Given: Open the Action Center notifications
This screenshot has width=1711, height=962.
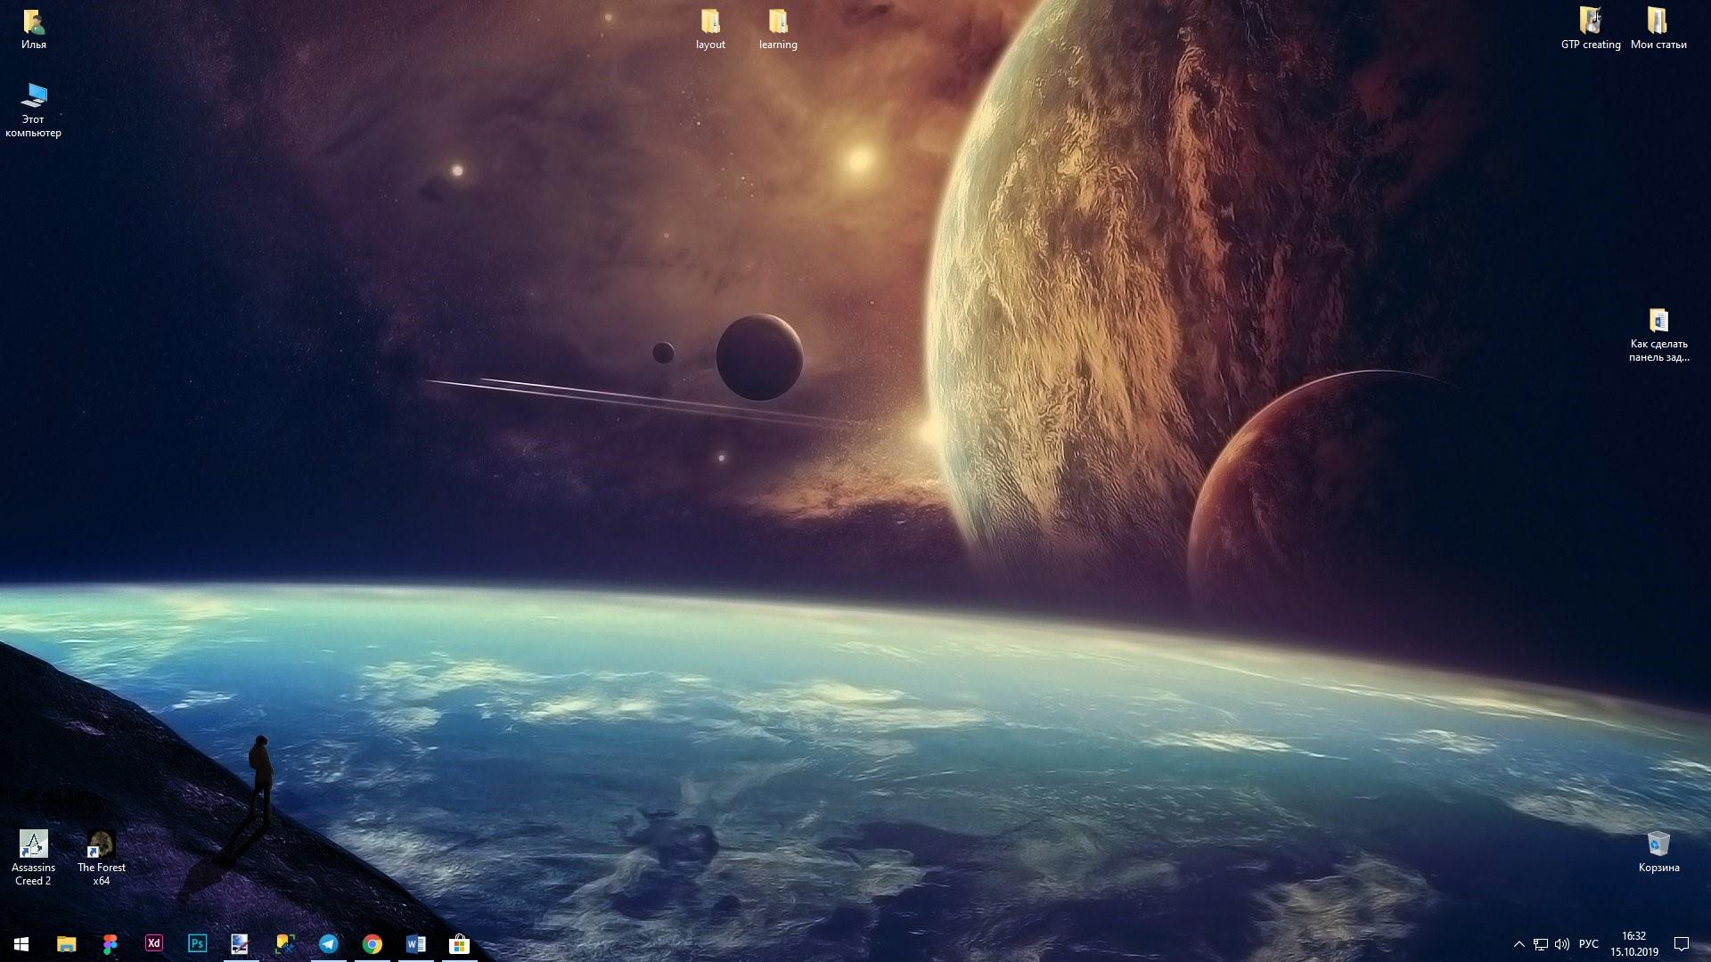Looking at the screenshot, I should 1682,943.
